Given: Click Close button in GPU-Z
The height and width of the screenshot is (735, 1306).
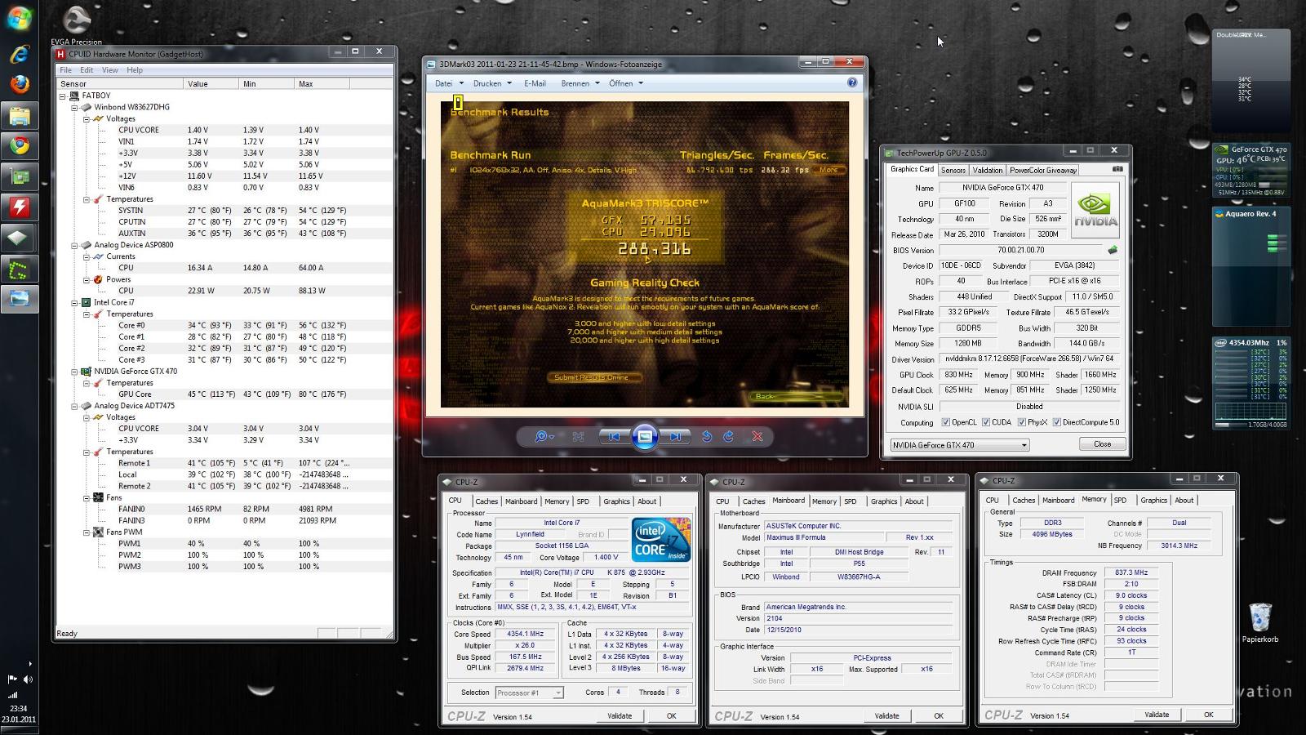Looking at the screenshot, I should point(1102,444).
